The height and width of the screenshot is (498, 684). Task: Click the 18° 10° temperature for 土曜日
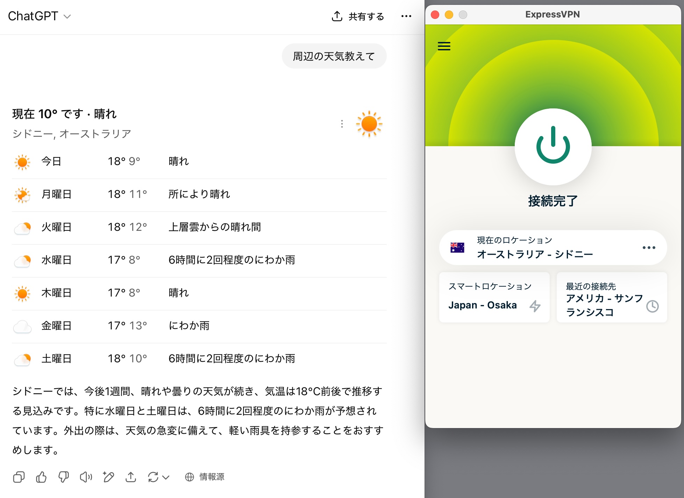[127, 358]
